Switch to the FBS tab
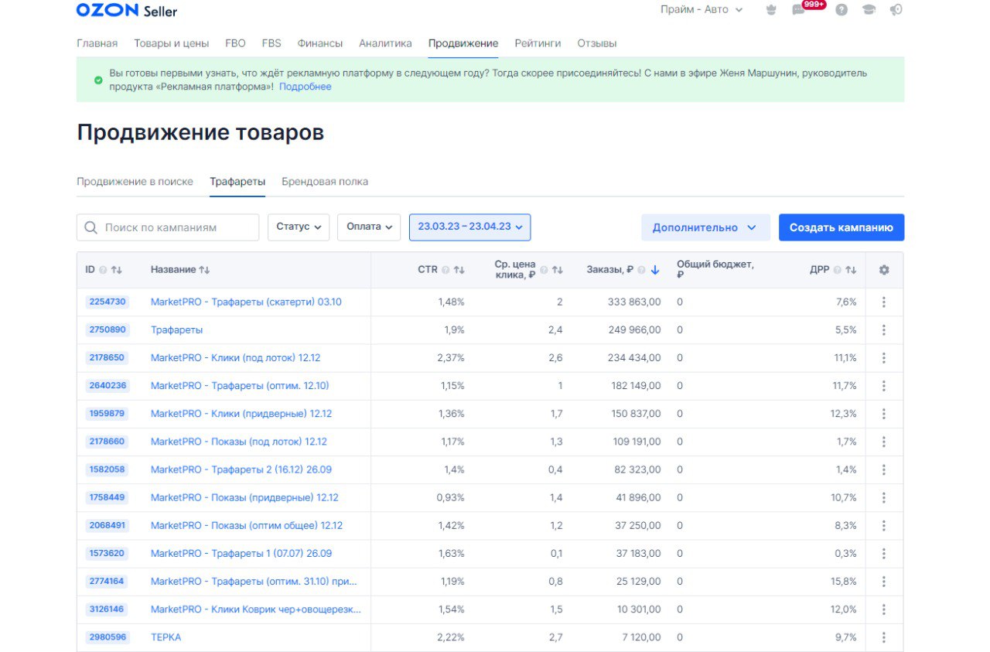Image resolution: width=990 pixels, height=652 pixels. pos(271,43)
